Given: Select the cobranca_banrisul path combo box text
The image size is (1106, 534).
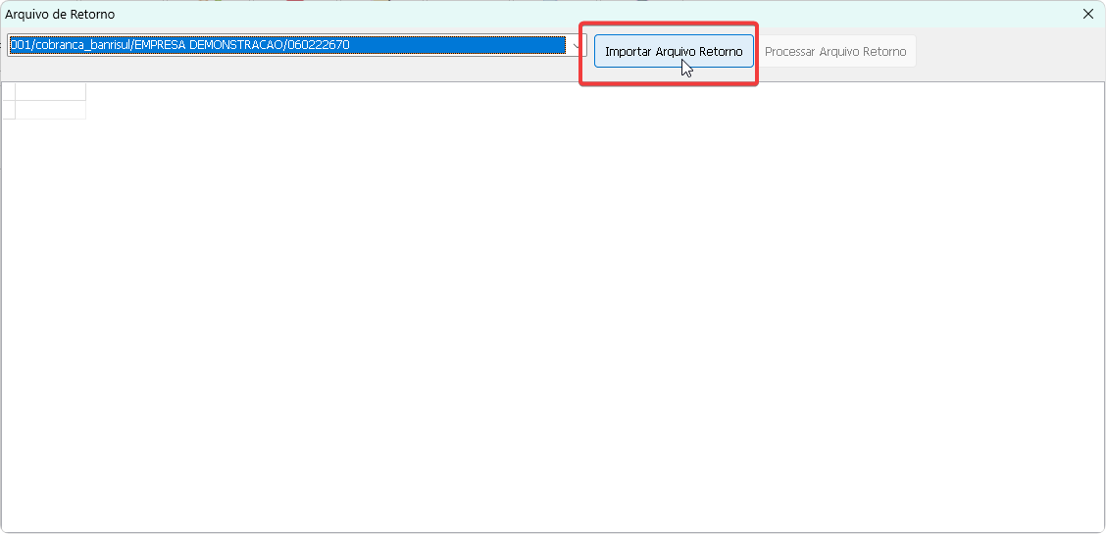Looking at the screenshot, I should click(x=284, y=45).
